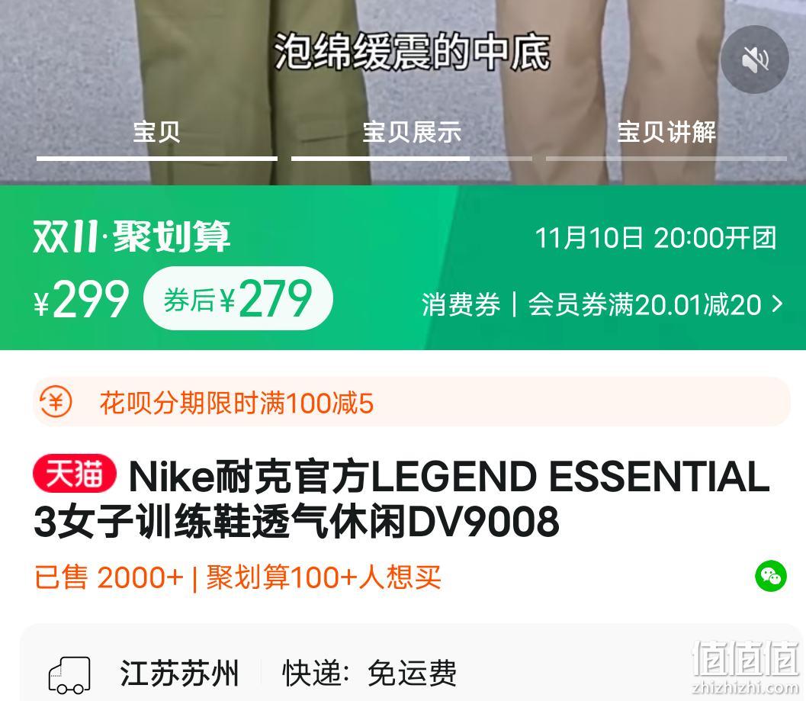
Task: Open the 花呗分期限时满100减5 promotion banner
Action: pyautogui.click(x=411, y=402)
